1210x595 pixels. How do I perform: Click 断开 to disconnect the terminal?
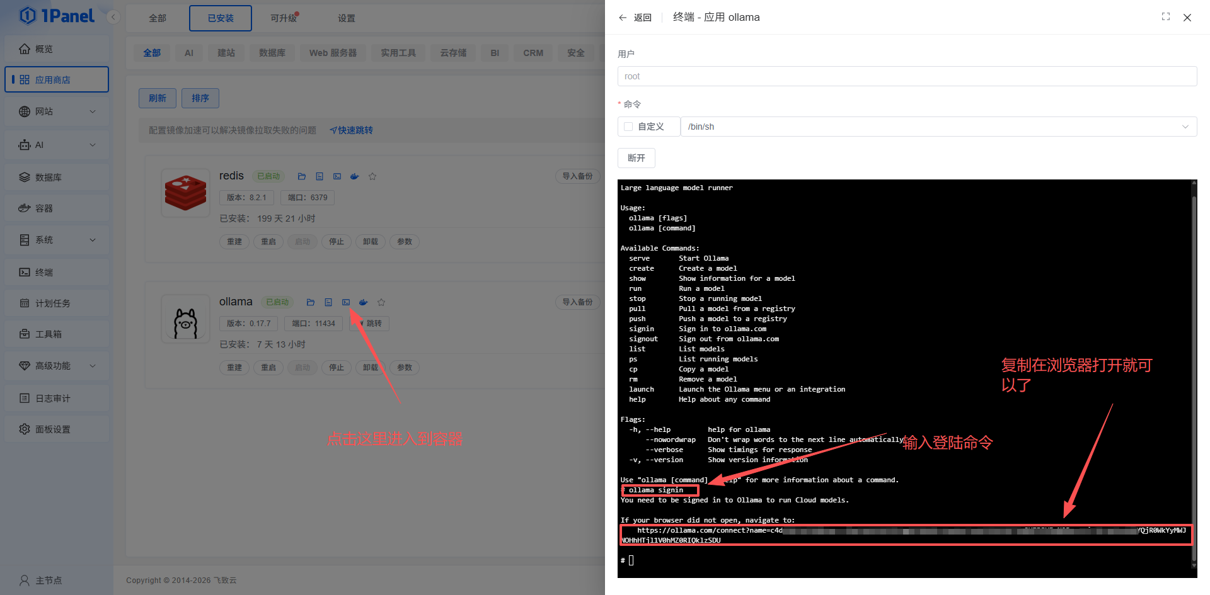pos(637,158)
